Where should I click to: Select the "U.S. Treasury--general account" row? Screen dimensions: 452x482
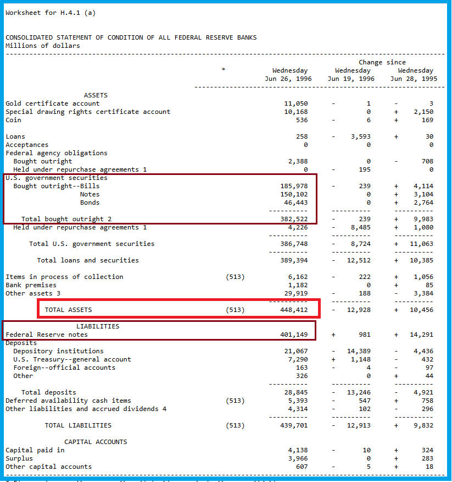pos(72,359)
